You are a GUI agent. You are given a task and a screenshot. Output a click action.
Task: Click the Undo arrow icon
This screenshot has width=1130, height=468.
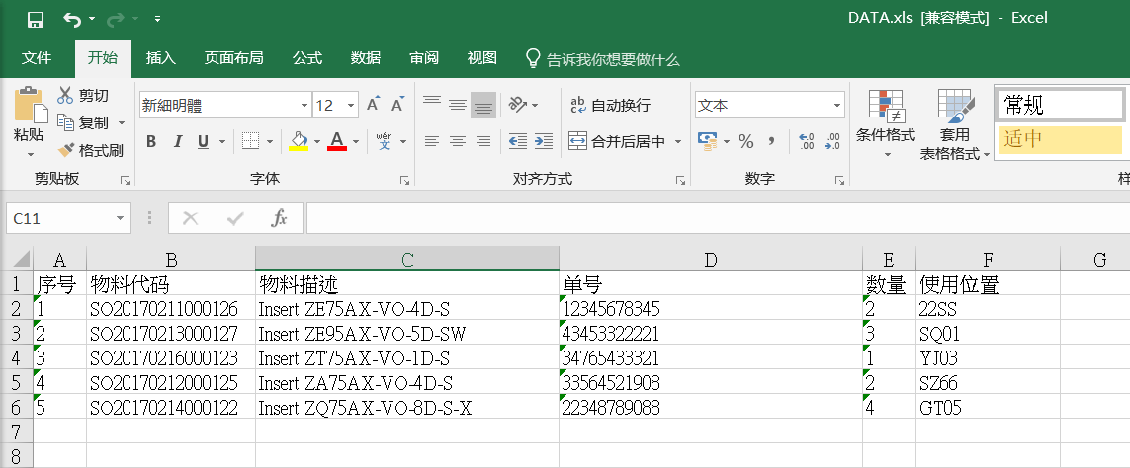point(71,19)
